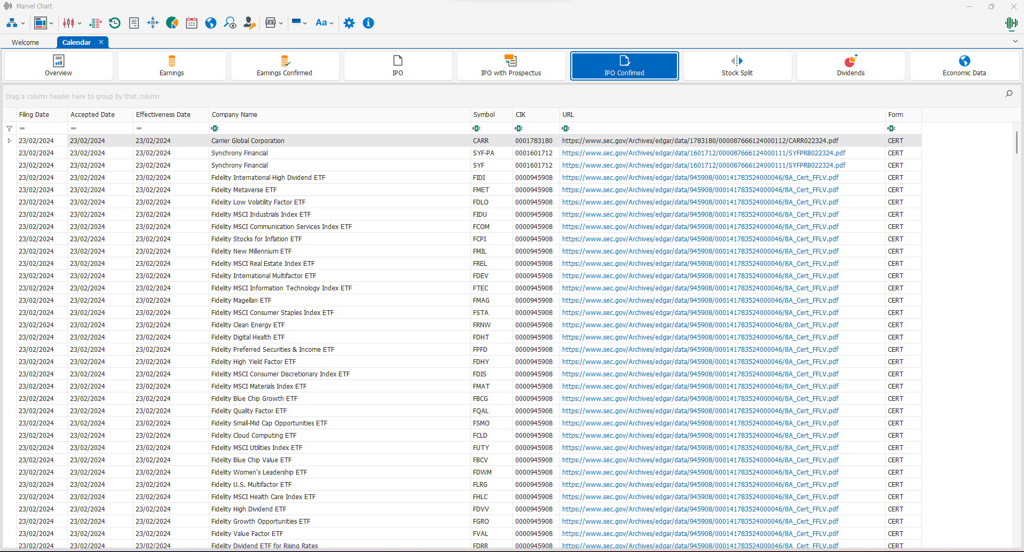Viewport: 1024px width, 552px height.
Task: Expand the candlestick chart dropdown arrow
Action: point(80,23)
